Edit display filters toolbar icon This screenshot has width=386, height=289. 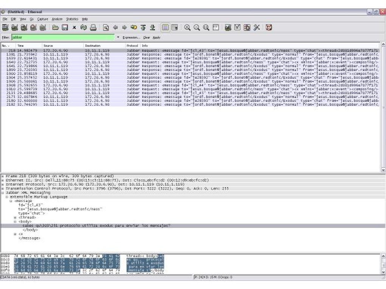(237, 28)
